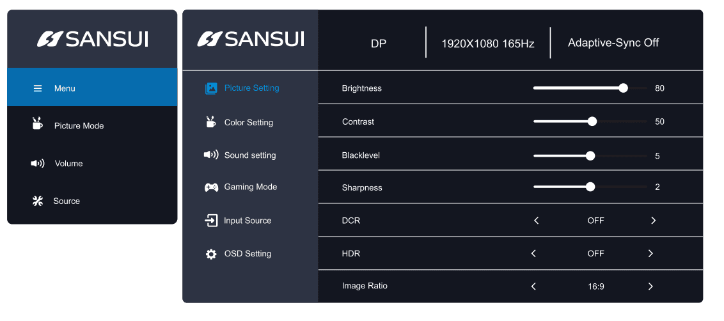Click the 16:9 Image Ratio value
The image size is (724, 321).
[x=596, y=287]
